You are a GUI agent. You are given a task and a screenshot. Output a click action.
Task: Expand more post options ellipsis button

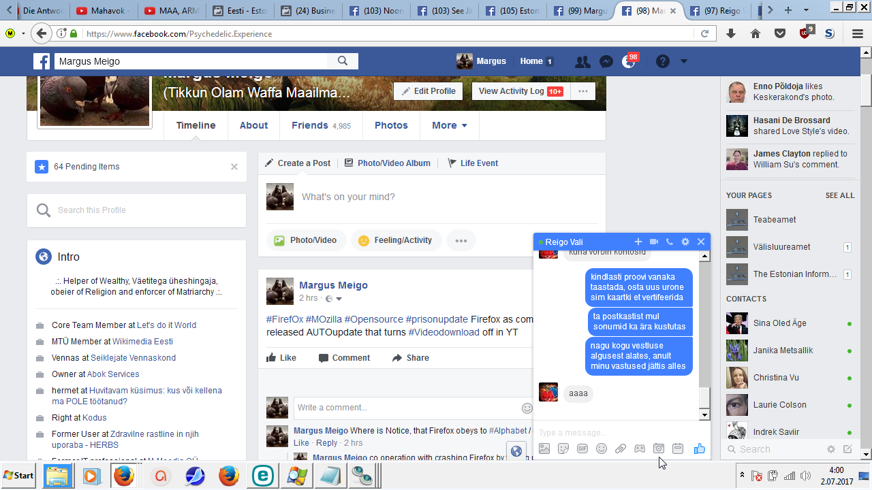click(461, 240)
